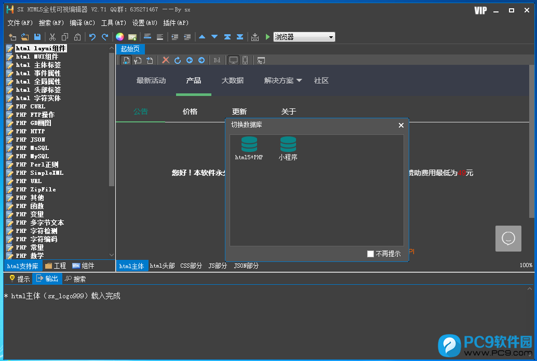
Task: Switch to the JS部分 editor tab
Action: 218,266
